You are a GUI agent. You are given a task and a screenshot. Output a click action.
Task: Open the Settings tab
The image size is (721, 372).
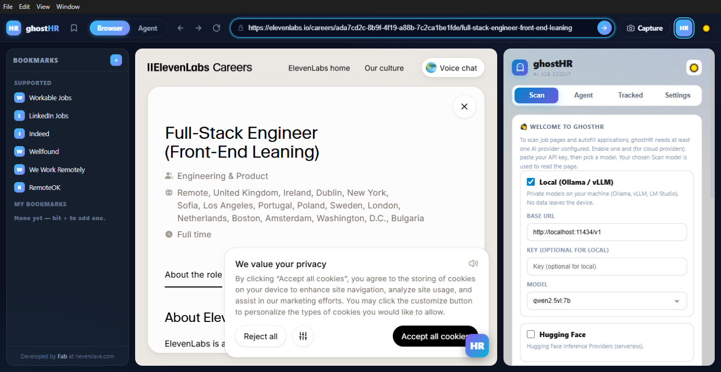677,95
